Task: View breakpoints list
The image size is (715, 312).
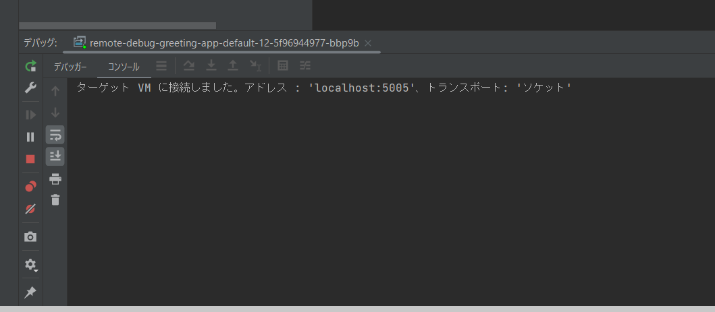Action: click(x=30, y=187)
